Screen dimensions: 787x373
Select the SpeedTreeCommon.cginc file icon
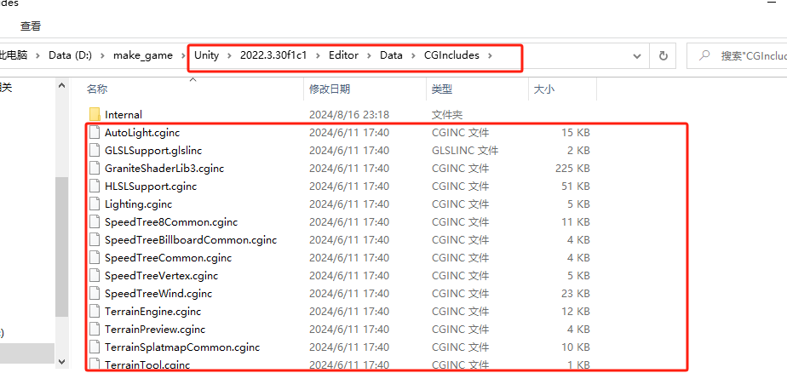coord(95,257)
